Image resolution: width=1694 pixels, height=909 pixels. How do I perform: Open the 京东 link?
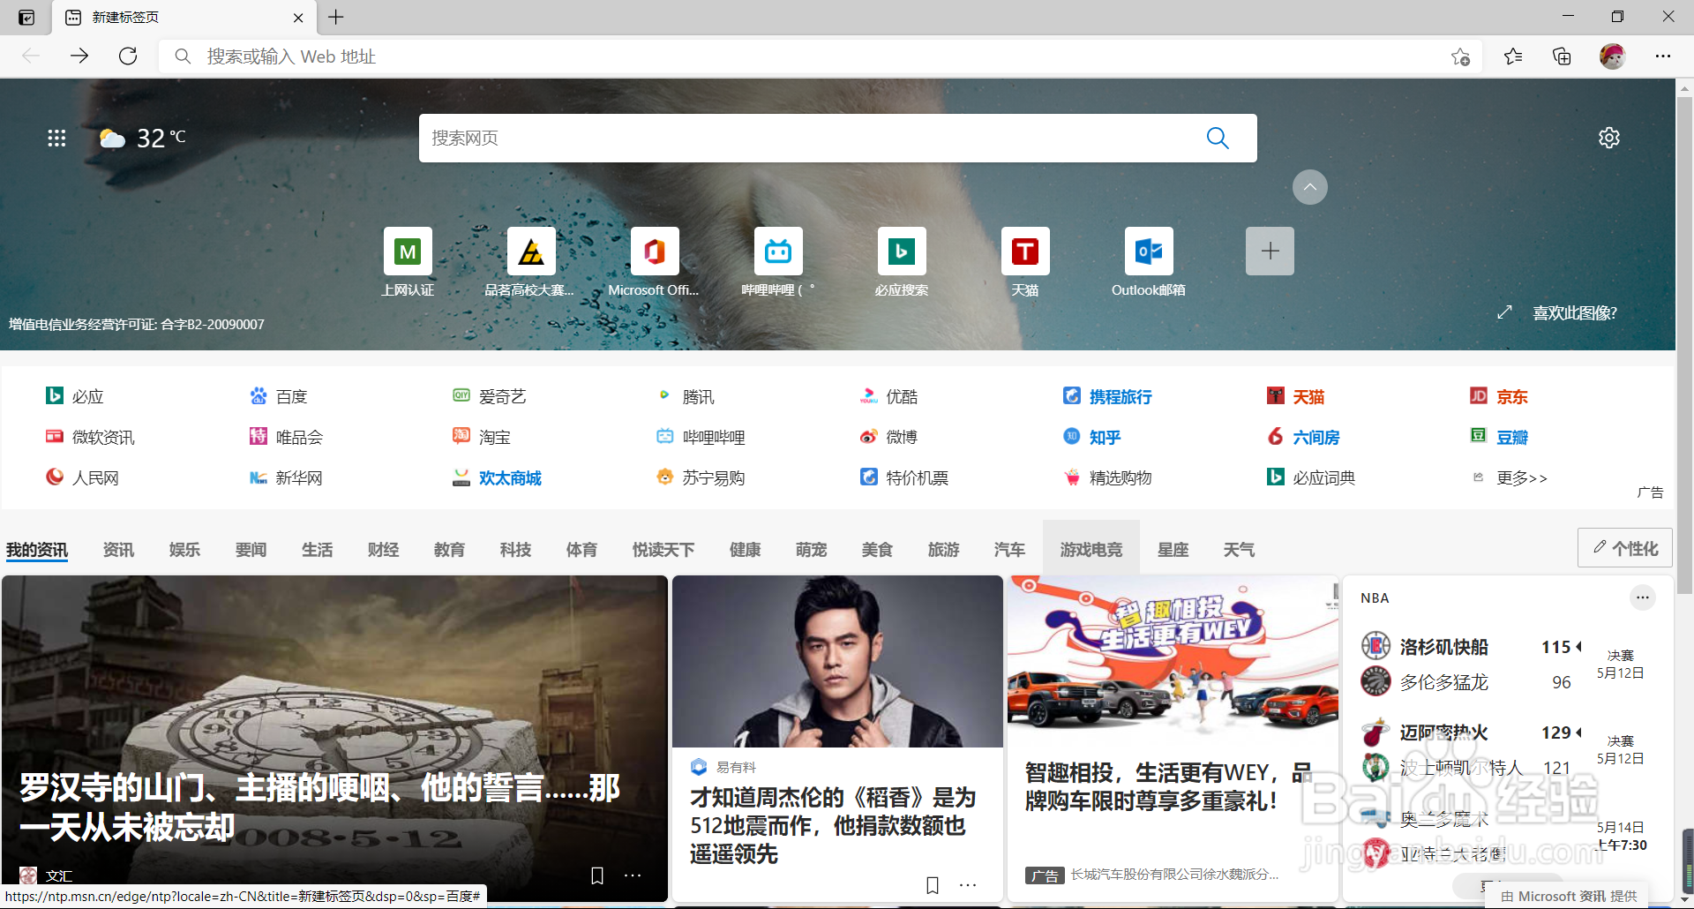(x=1499, y=396)
